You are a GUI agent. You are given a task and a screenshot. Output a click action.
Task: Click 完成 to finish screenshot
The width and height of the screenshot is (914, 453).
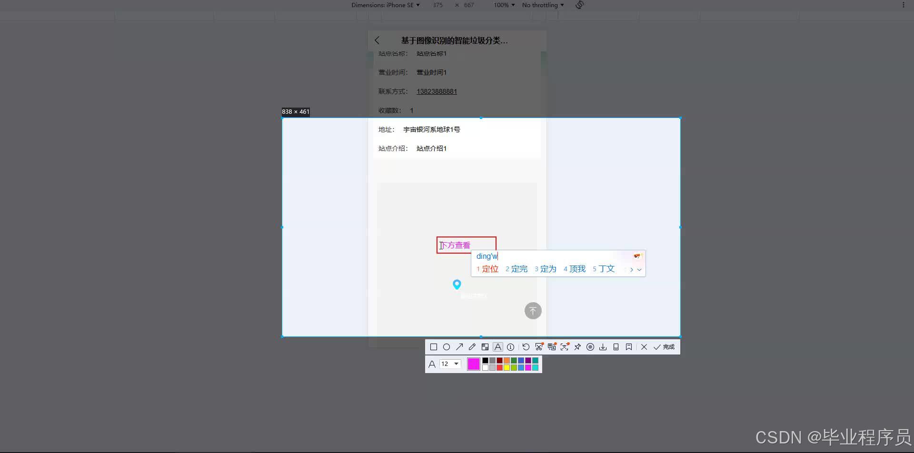(664, 347)
